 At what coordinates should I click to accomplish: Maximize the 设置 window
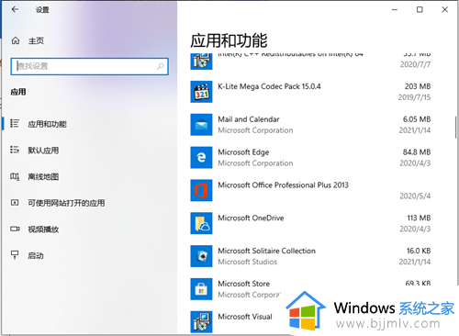click(x=420, y=10)
